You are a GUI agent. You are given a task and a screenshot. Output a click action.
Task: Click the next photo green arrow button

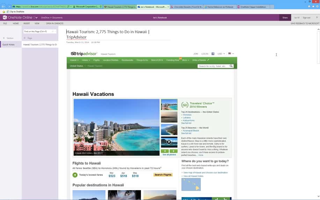point(174,151)
